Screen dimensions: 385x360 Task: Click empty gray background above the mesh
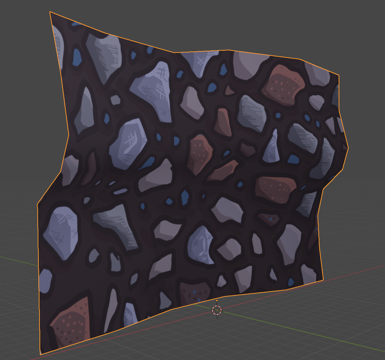217,22
